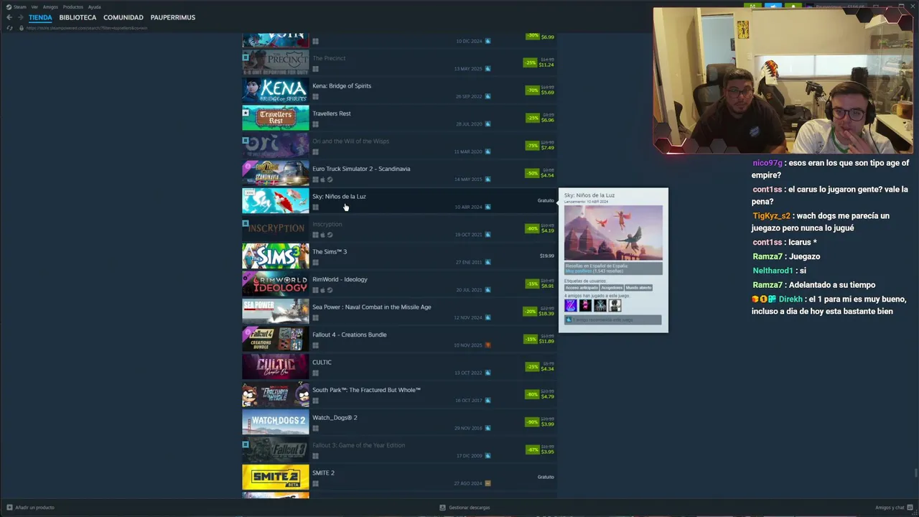Select the CULTIC game title

(322, 363)
